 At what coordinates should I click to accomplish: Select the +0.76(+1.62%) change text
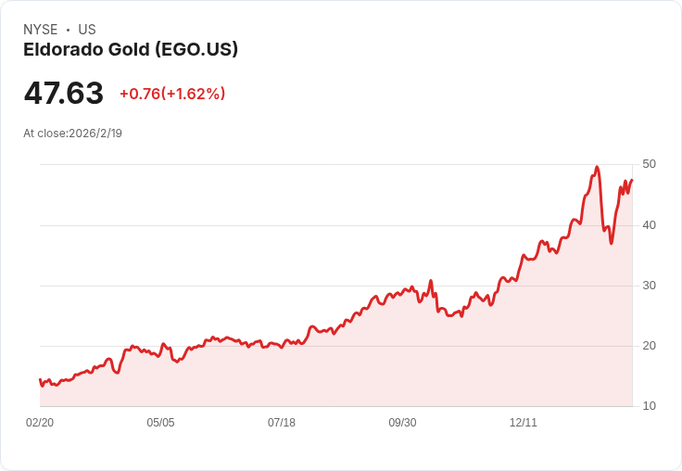click(x=172, y=94)
